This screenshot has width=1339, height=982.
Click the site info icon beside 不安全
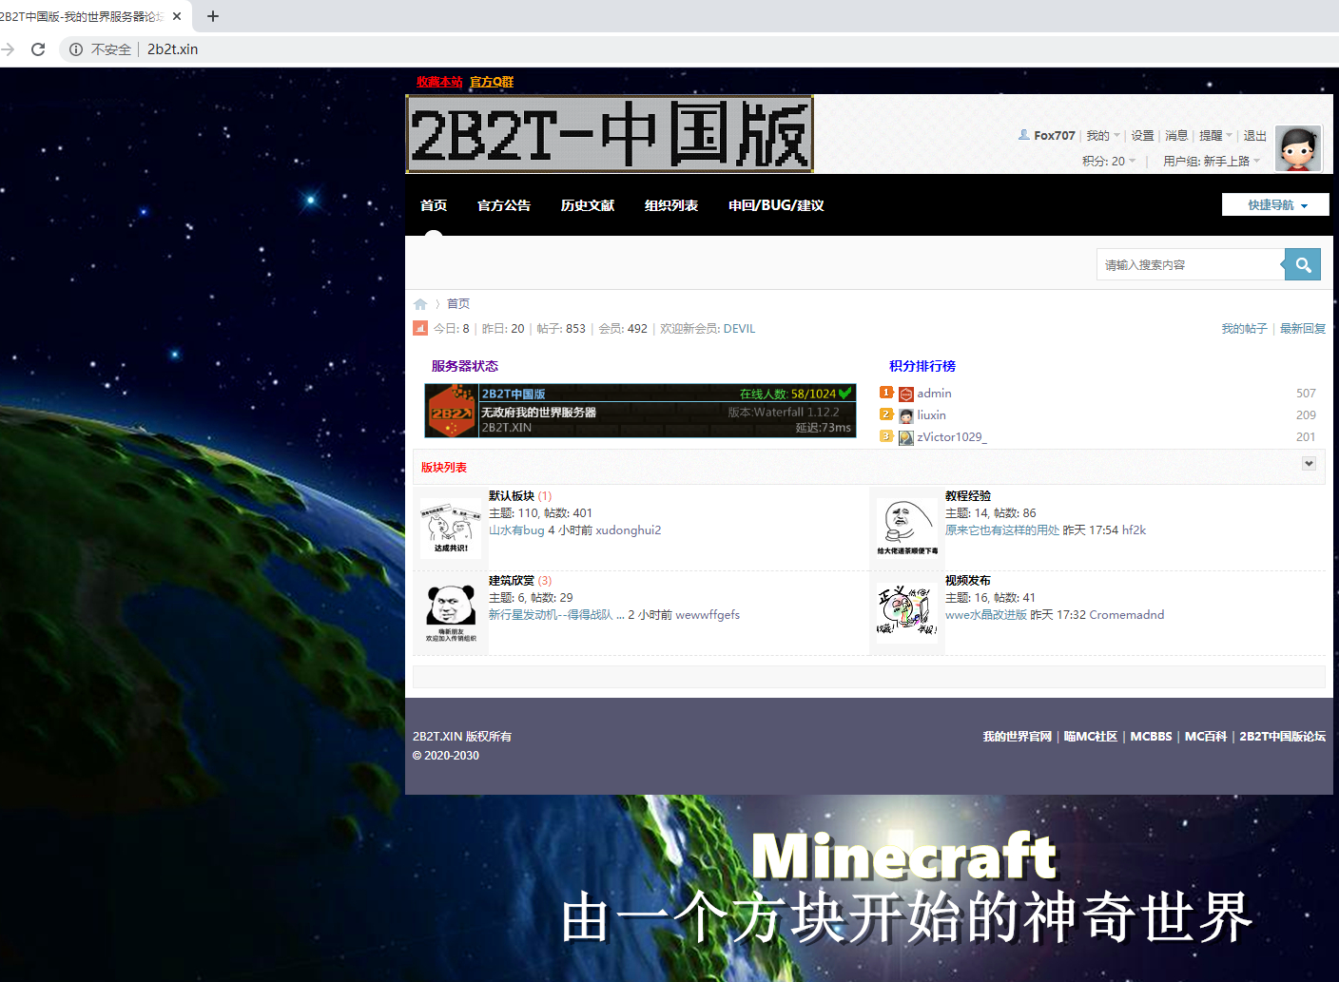pyautogui.click(x=76, y=49)
